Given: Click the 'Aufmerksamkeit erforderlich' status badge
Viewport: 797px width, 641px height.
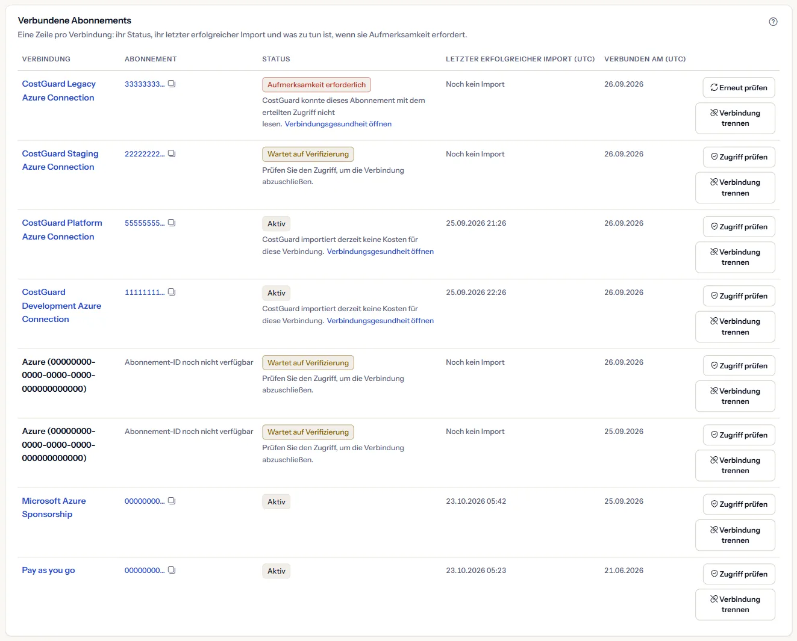Looking at the screenshot, I should tap(316, 85).
